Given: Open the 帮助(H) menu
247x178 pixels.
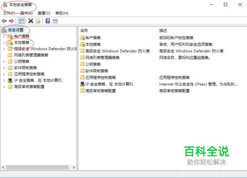Looking at the screenshot, I should point(62,13).
